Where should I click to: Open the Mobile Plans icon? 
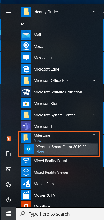[x=26, y=184]
